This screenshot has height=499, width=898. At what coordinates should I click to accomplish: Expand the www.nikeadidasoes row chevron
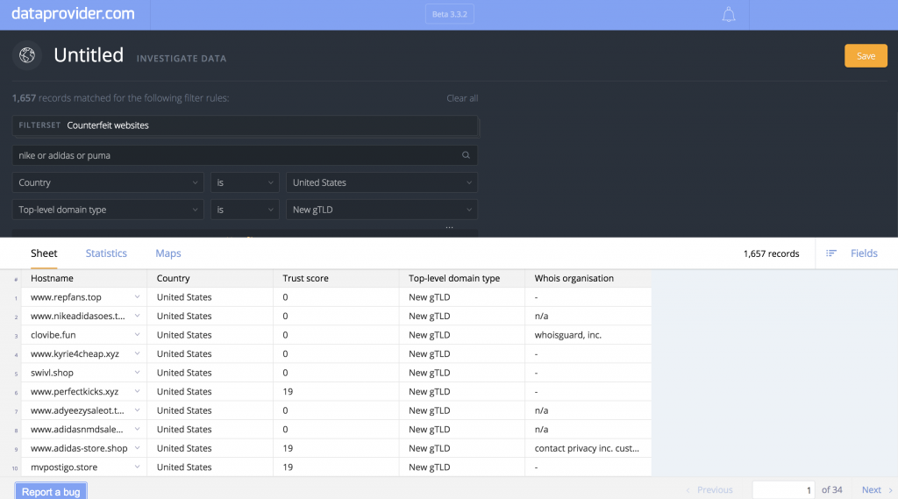point(137,316)
